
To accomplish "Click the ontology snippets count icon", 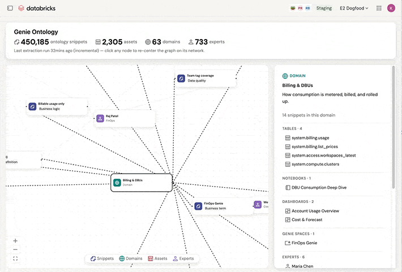I will point(16,42).
